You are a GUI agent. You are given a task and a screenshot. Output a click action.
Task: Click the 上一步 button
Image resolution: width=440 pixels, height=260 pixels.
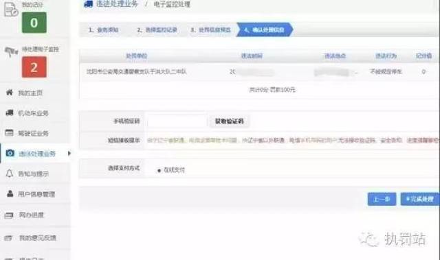(382, 199)
